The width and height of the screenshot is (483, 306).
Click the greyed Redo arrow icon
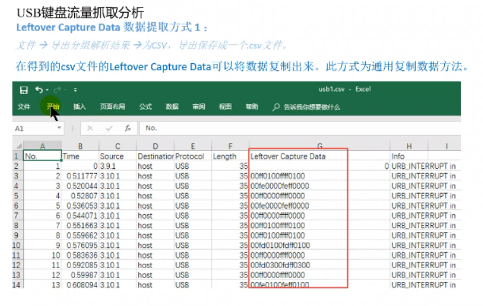click(x=57, y=90)
